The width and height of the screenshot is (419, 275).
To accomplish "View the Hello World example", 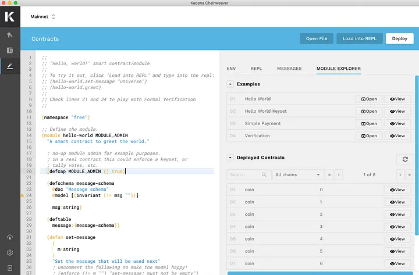I will [x=397, y=99].
